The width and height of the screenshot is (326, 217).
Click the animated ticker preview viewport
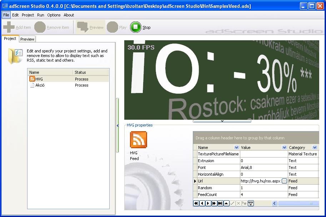click(222, 80)
